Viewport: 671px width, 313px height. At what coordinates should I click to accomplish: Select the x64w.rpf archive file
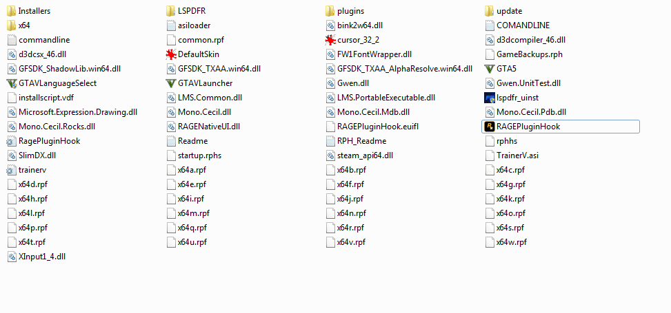tap(505, 242)
